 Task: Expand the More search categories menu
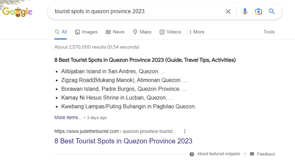click(197, 32)
